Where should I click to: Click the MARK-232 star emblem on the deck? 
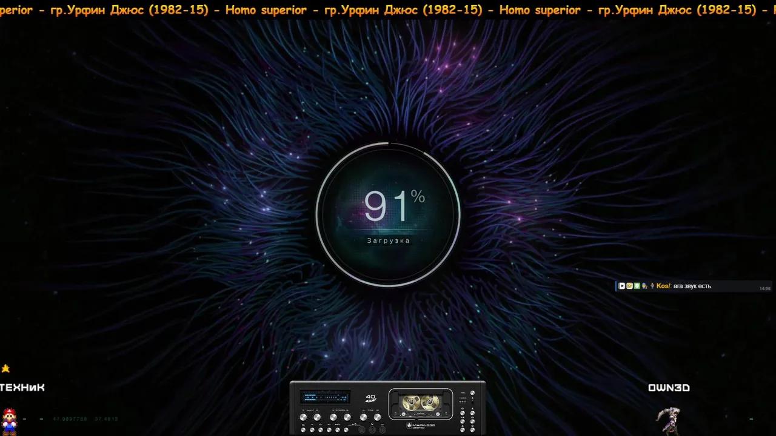pyautogui.click(x=409, y=425)
